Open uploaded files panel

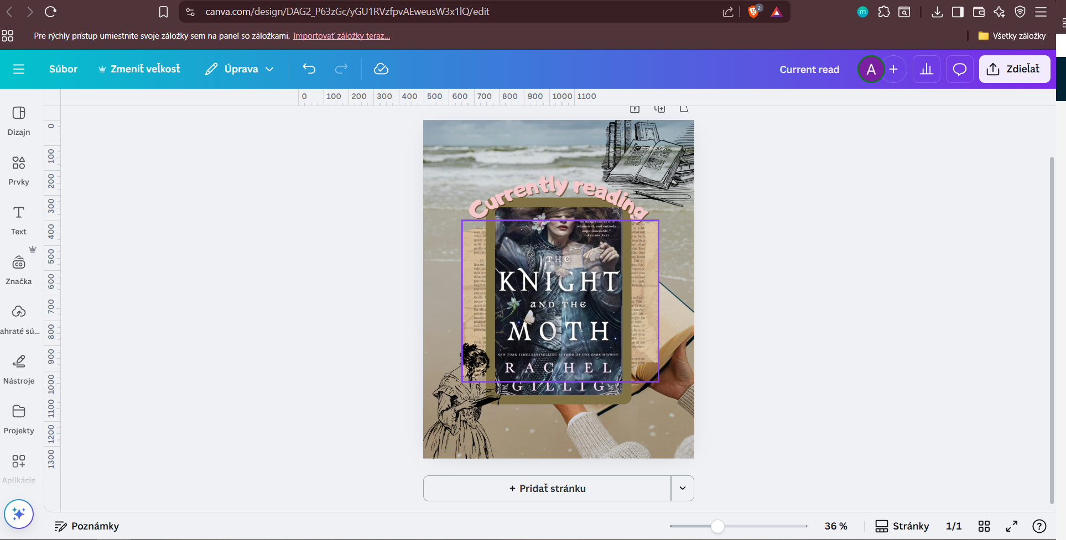(19, 320)
